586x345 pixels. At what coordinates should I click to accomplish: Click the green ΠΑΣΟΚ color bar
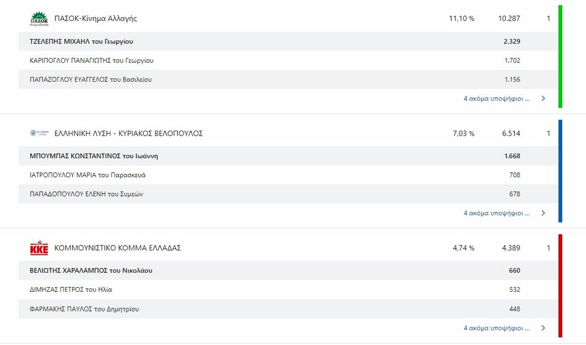pyautogui.click(x=560, y=56)
